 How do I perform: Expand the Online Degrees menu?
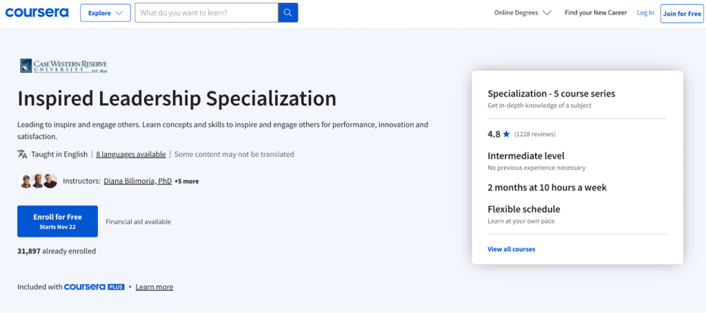click(523, 12)
